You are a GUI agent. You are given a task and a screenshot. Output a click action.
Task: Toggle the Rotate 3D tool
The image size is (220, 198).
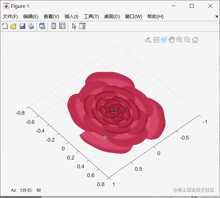point(164,40)
